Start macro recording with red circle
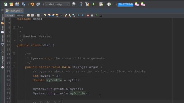Image resolution: width=184 pixels, height=103 pixels. [88, 15]
